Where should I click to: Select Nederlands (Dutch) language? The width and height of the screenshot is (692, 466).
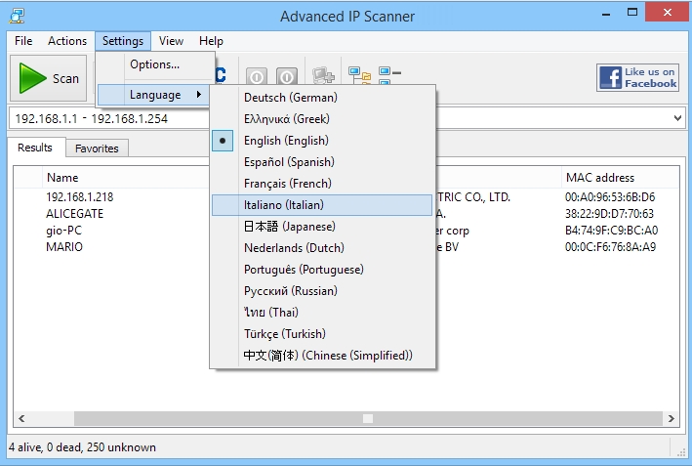click(322, 248)
